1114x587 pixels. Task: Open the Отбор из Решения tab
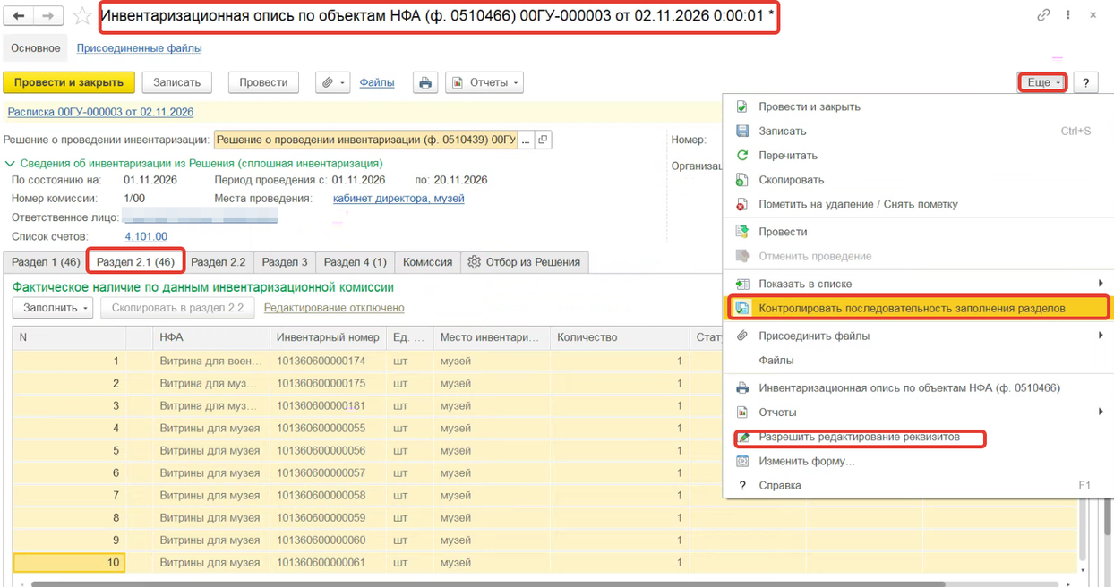pos(525,262)
